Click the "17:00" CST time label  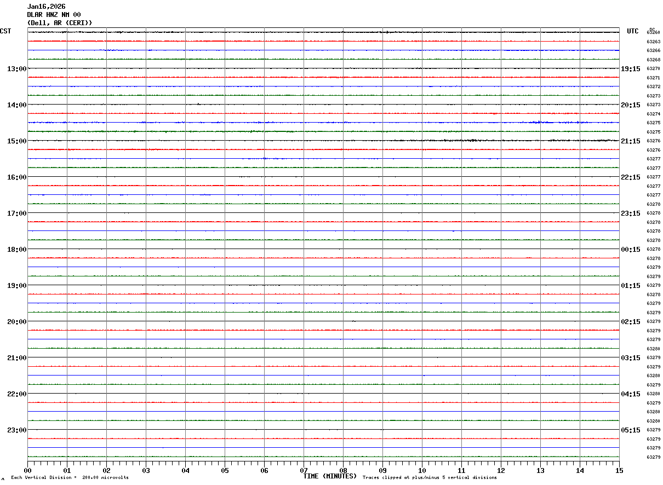click(16, 213)
